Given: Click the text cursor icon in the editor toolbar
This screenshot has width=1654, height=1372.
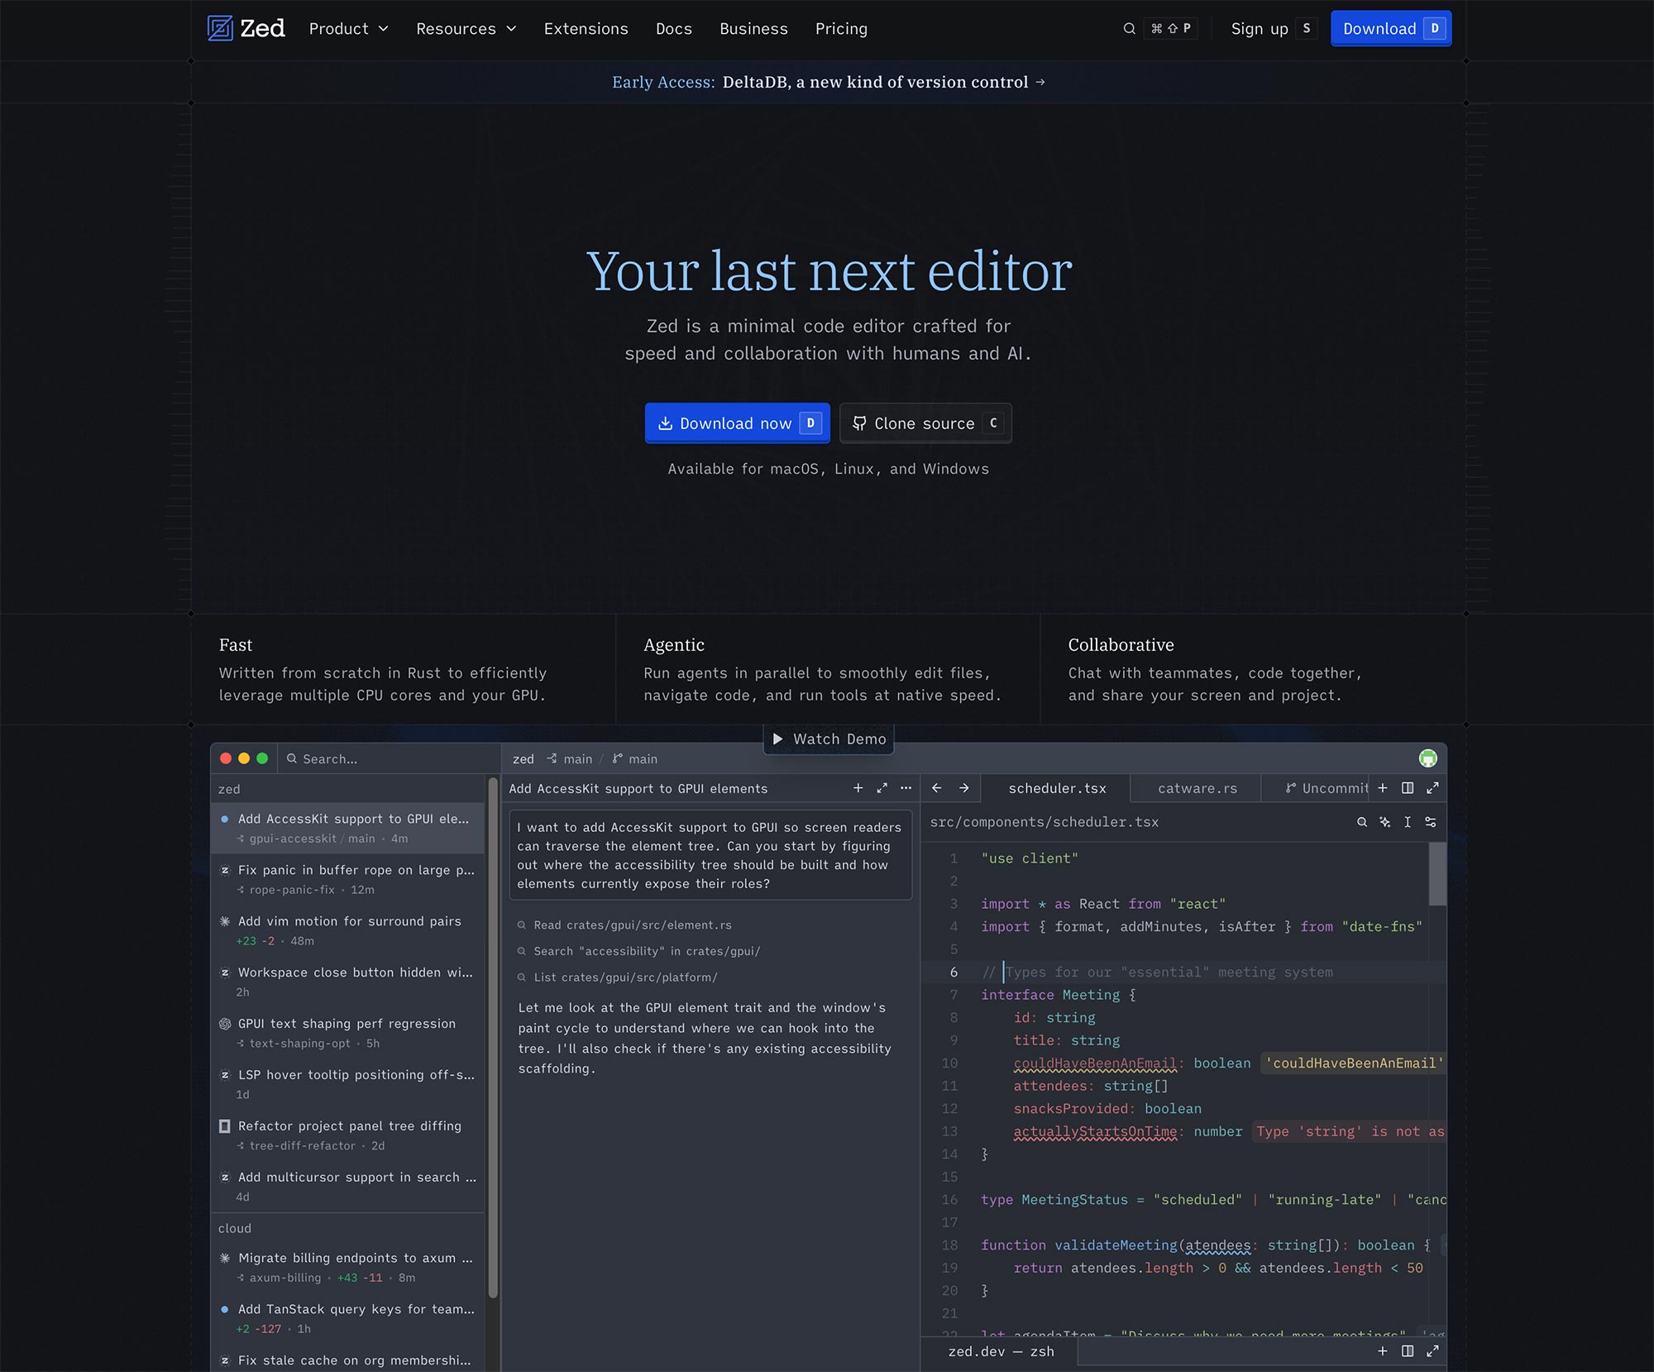Looking at the screenshot, I should tap(1408, 822).
